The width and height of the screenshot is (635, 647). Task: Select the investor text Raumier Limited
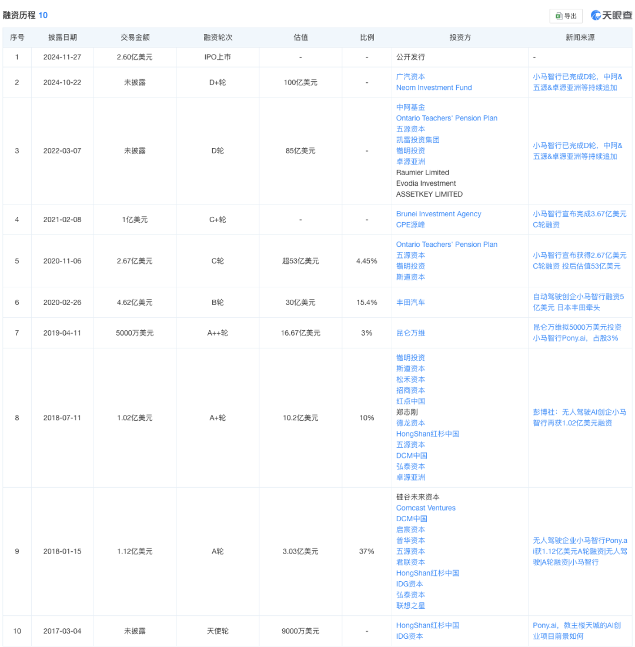click(422, 173)
